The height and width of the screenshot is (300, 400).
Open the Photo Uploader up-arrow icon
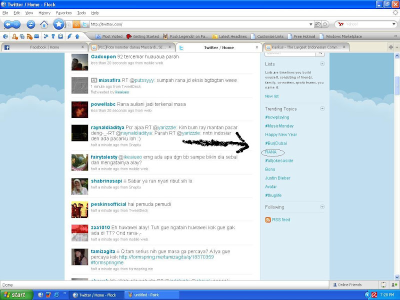[77, 36]
